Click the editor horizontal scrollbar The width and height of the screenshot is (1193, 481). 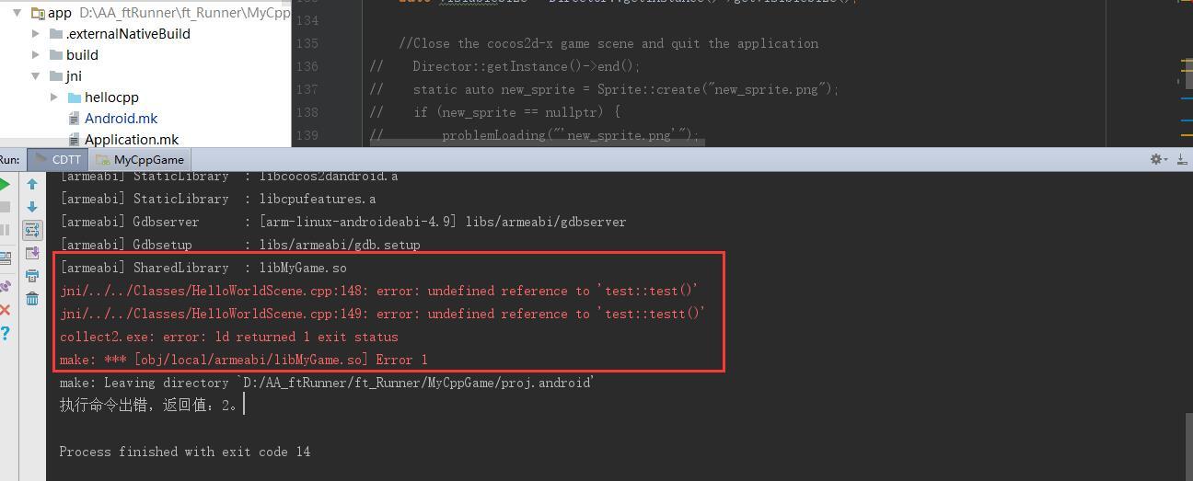click(536, 143)
